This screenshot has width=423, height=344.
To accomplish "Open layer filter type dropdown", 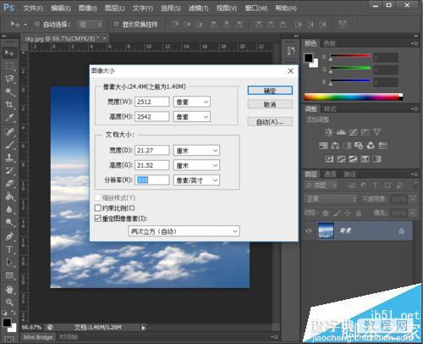I will click(321, 186).
